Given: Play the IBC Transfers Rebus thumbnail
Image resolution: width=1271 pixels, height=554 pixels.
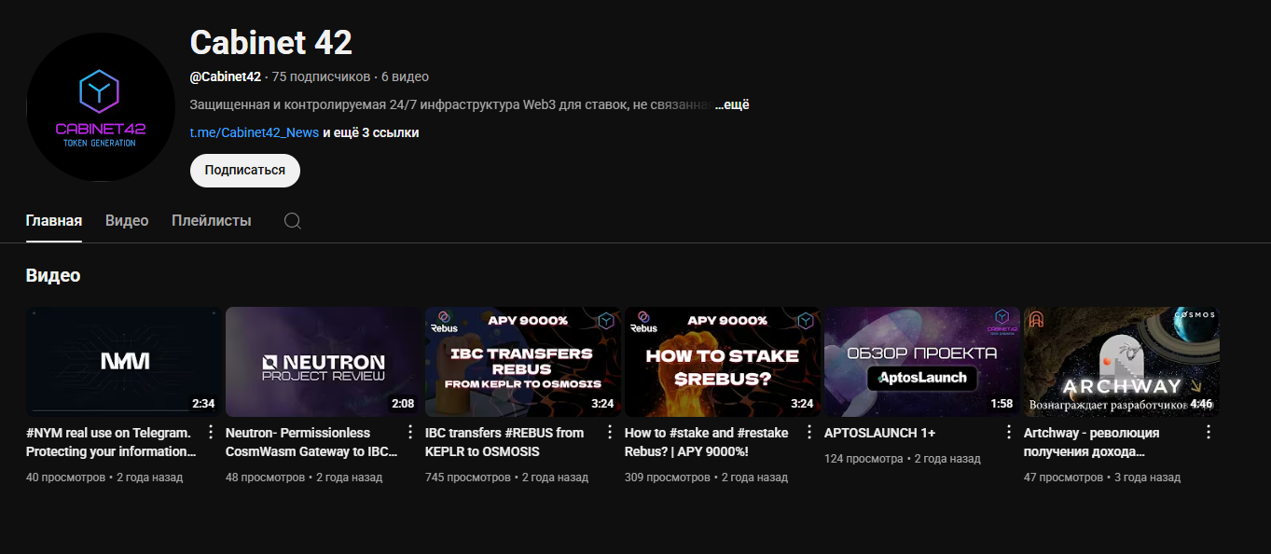Looking at the screenshot, I should 523,362.
